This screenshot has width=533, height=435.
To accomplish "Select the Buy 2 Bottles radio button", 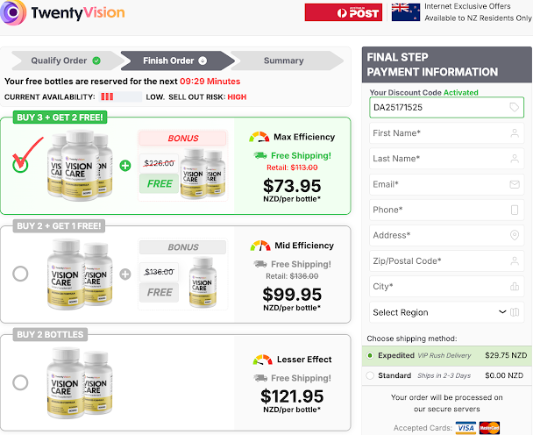I will pos(20,382).
